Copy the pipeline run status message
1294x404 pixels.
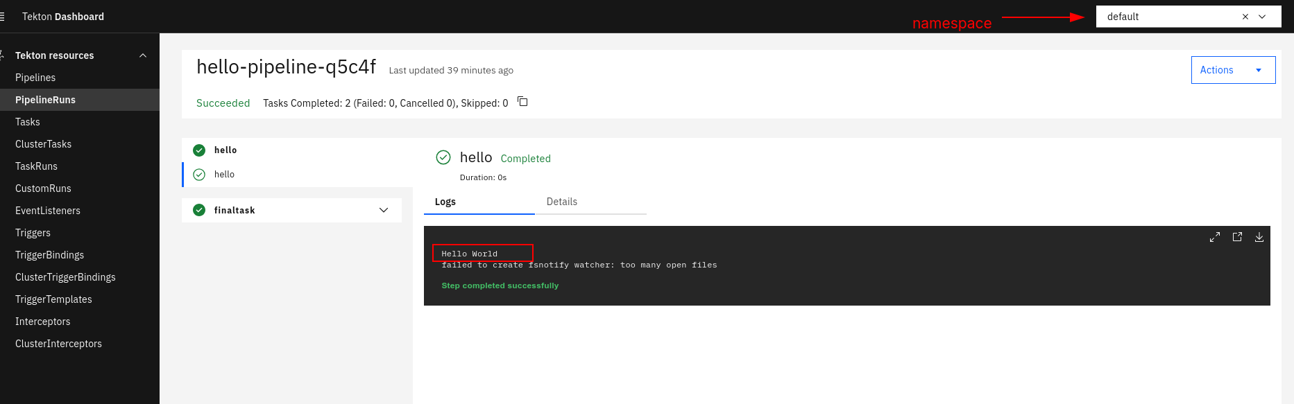522,102
